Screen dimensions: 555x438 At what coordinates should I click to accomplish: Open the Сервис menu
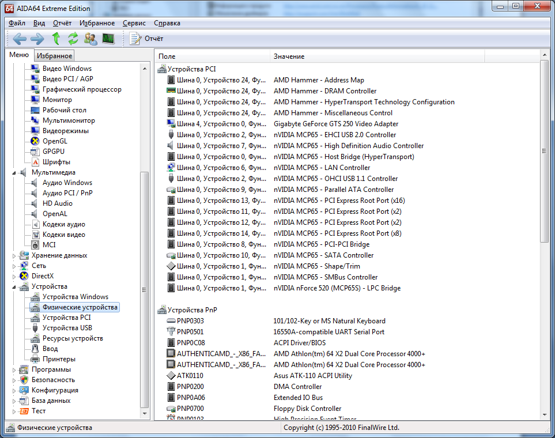click(x=134, y=23)
